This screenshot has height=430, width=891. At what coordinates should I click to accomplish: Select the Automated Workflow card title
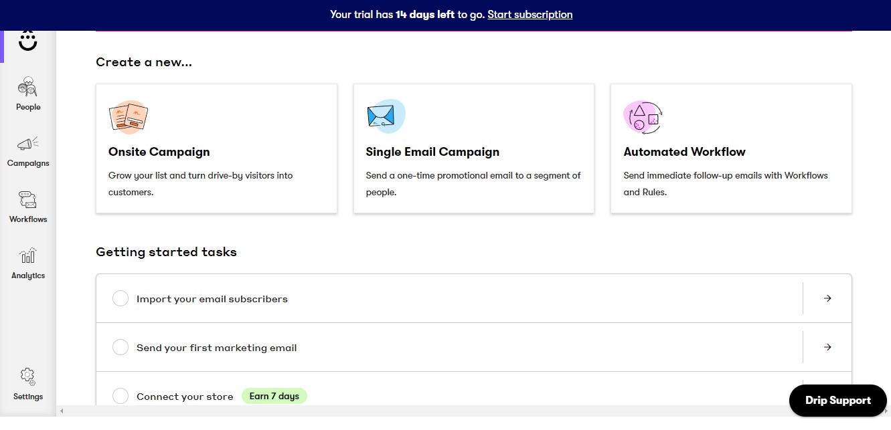684,152
